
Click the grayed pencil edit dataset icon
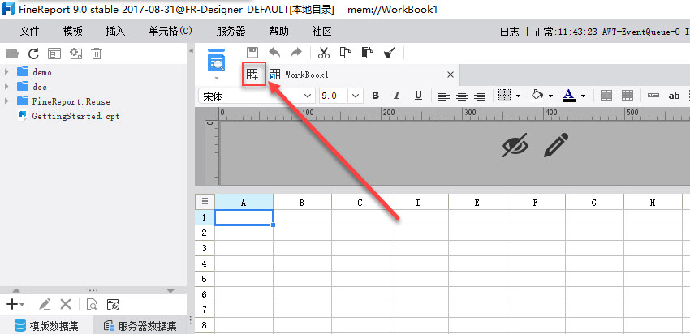point(45,304)
